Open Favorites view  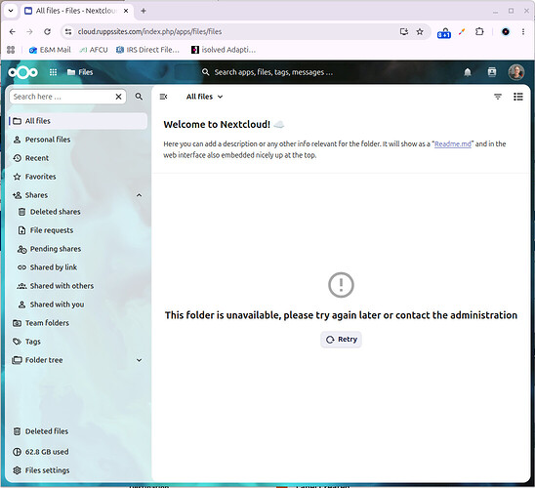[78, 177]
